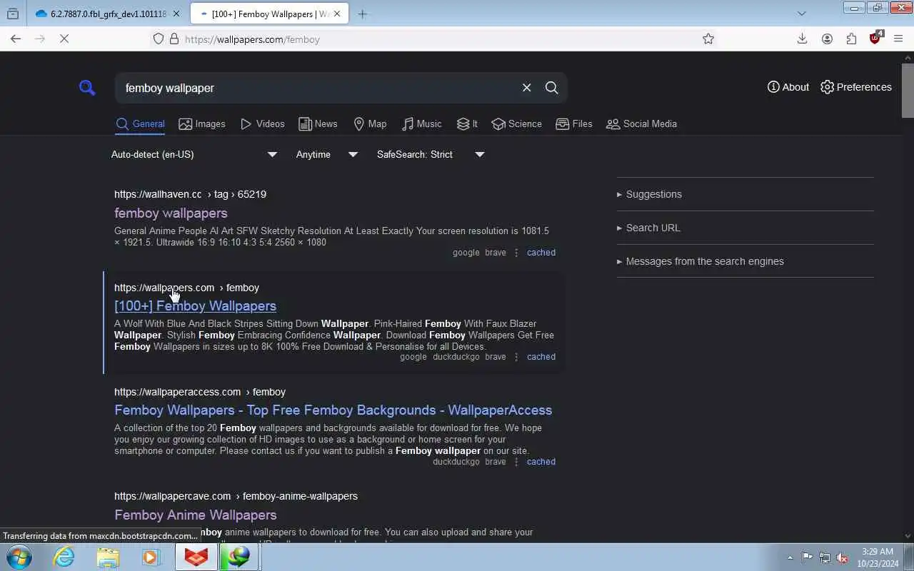Open Windows Explorer folder from the taskbar
This screenshot has width=914, height=571.
click(x=108, y=557)
